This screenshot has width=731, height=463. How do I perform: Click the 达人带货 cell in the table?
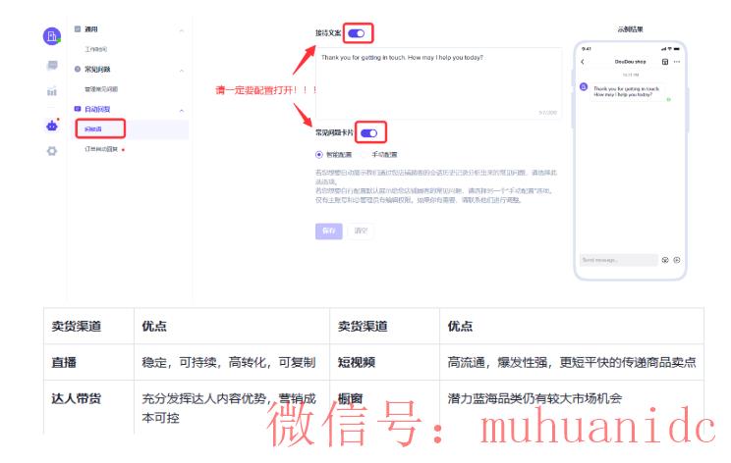pyautogui.click(x=89, y=407)
